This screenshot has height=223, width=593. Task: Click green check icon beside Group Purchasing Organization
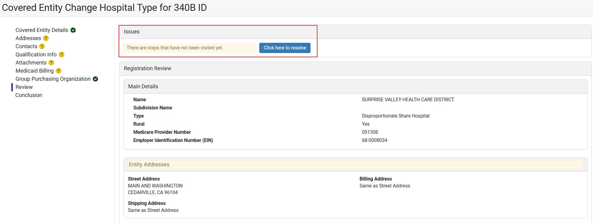(95, 79)
